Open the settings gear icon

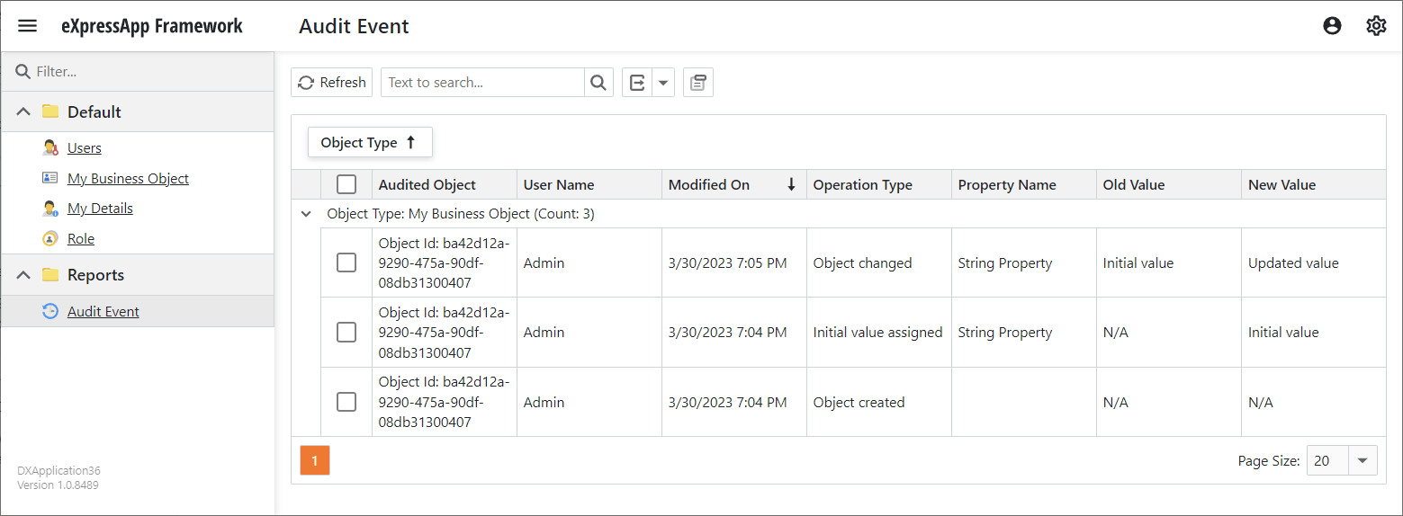click(1376, 26)
